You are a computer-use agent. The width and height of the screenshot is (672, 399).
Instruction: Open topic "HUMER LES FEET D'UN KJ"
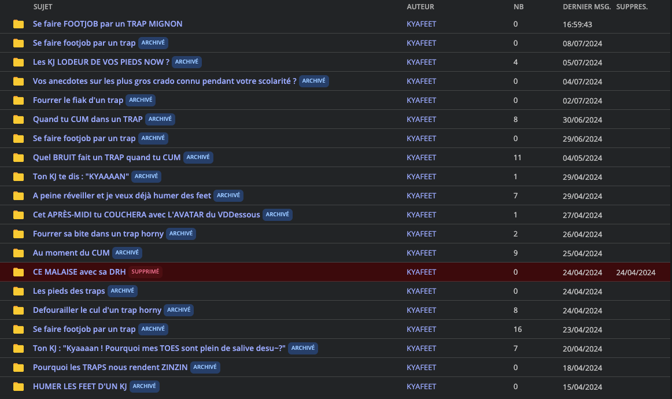point(80,386)
